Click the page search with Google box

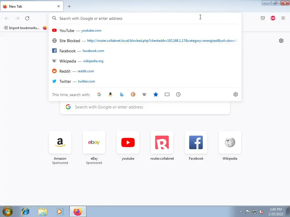click(x=145, y=107)
